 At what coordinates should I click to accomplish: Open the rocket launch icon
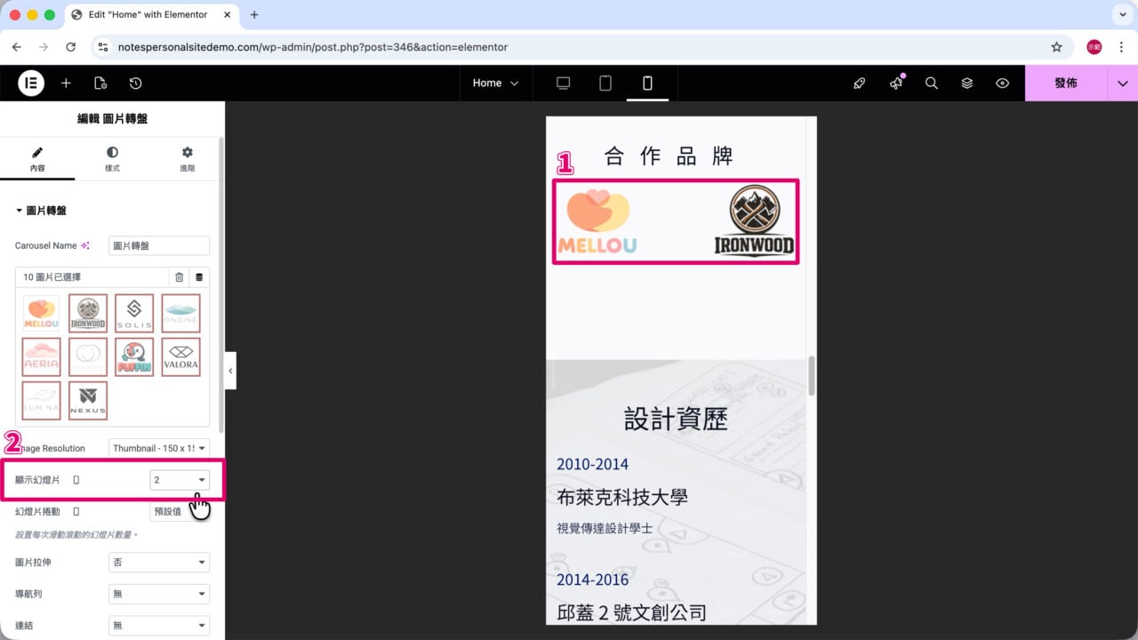[859, 83]
